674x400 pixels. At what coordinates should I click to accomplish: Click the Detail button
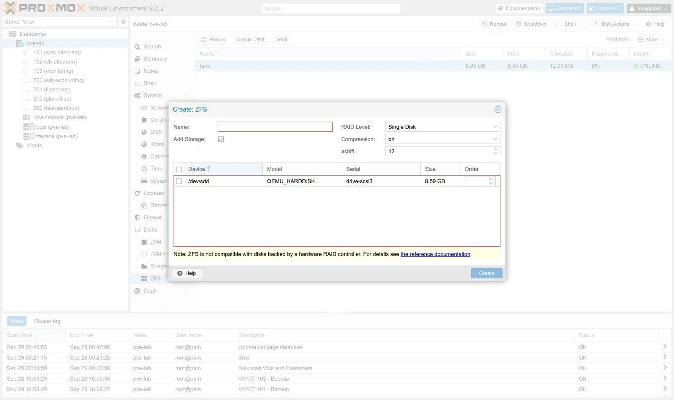[x=282, y=40]
